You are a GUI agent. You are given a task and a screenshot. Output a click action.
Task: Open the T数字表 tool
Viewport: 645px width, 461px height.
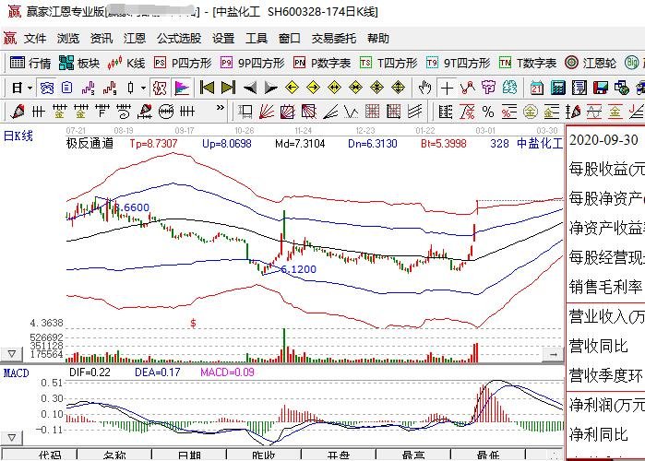coord(528,63)
